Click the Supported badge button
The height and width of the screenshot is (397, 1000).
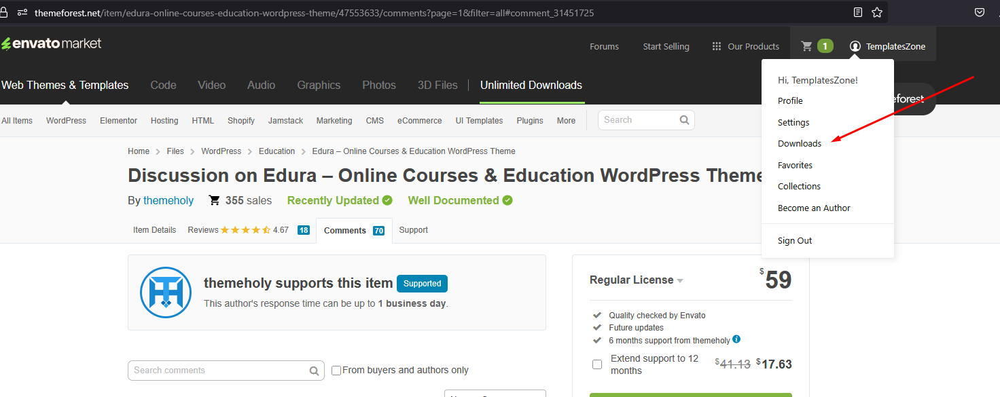[x=422, y=283]
